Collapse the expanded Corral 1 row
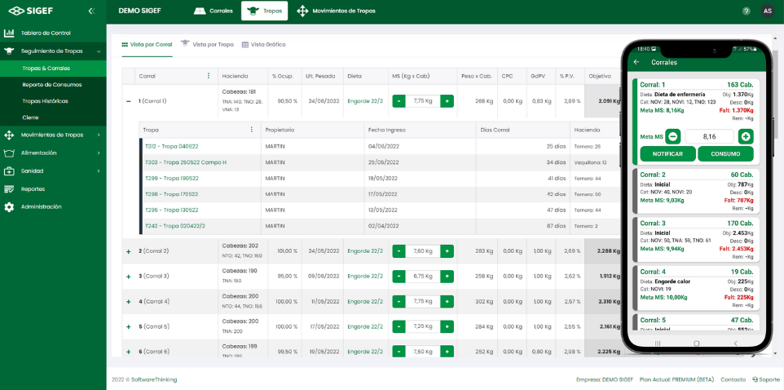 pyautogui.click(x=128, y=101)
